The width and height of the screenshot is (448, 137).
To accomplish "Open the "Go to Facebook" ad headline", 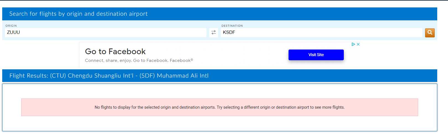I will pyautogui.click(x=115, y=51).
